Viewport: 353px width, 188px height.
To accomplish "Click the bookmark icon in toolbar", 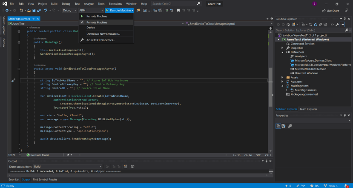I will (x=178, y=10).
